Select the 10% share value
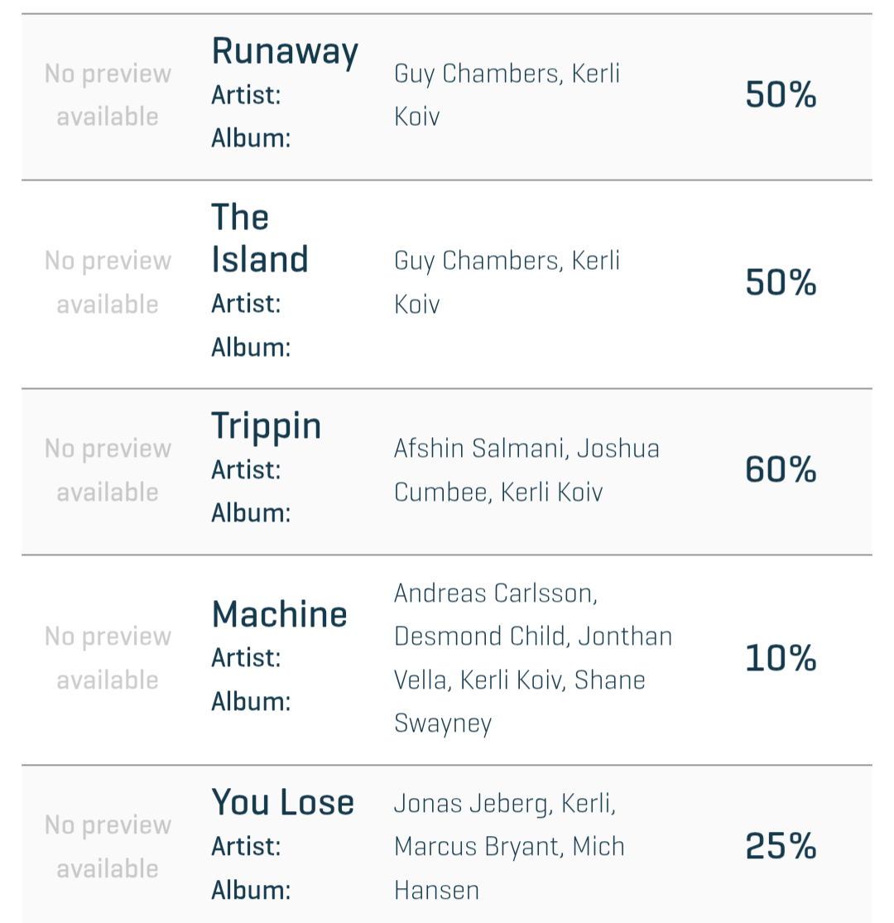Image resolution: width=894 pixels, height=923 pixels. tap(781, 659)
